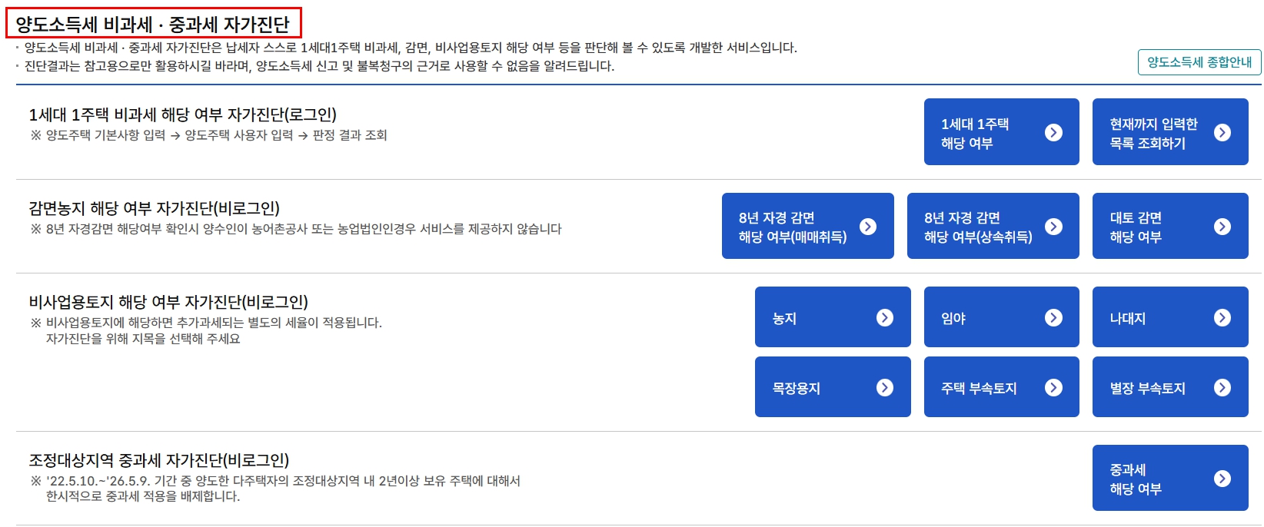This screenshot has width=1264, height=527.
Task: Select 별장 부속토지 button
Action: (1170, 387)
